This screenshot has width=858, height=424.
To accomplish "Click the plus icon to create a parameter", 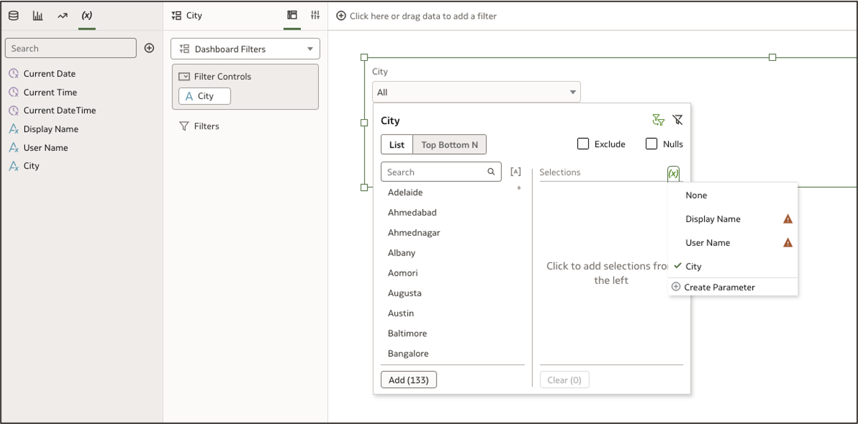I will [149, 48].
